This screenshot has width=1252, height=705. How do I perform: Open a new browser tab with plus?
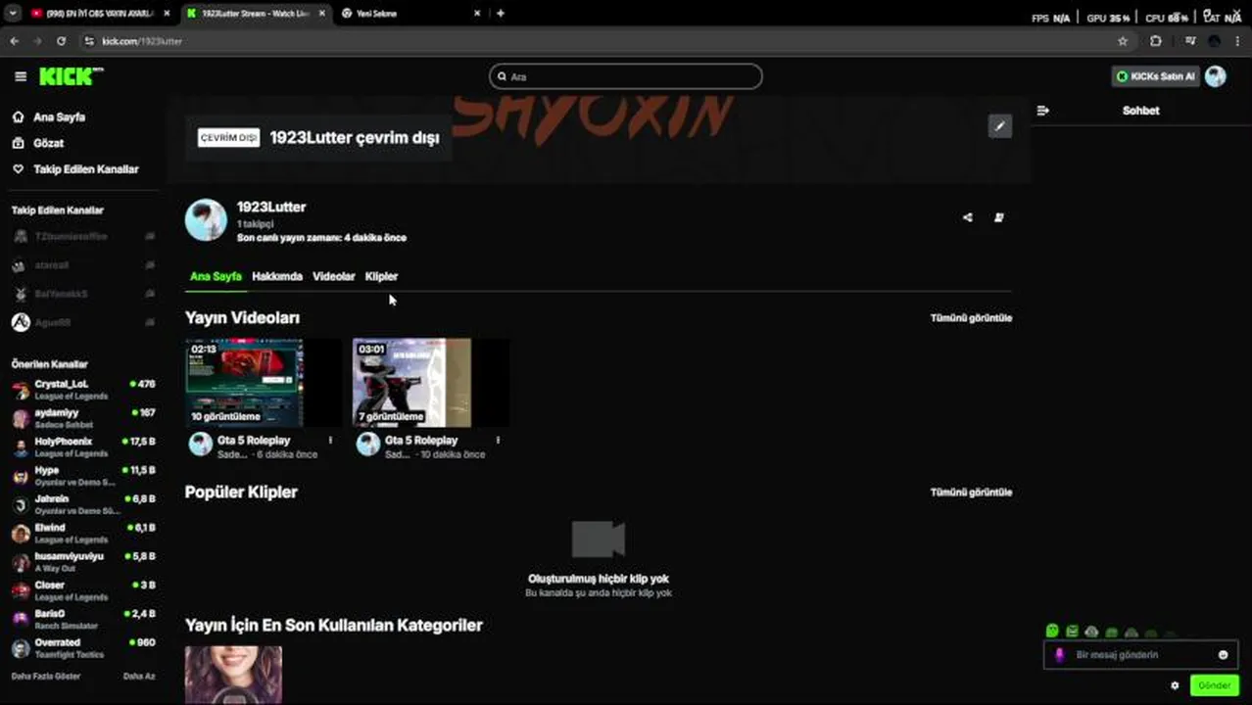click(501, 14)
